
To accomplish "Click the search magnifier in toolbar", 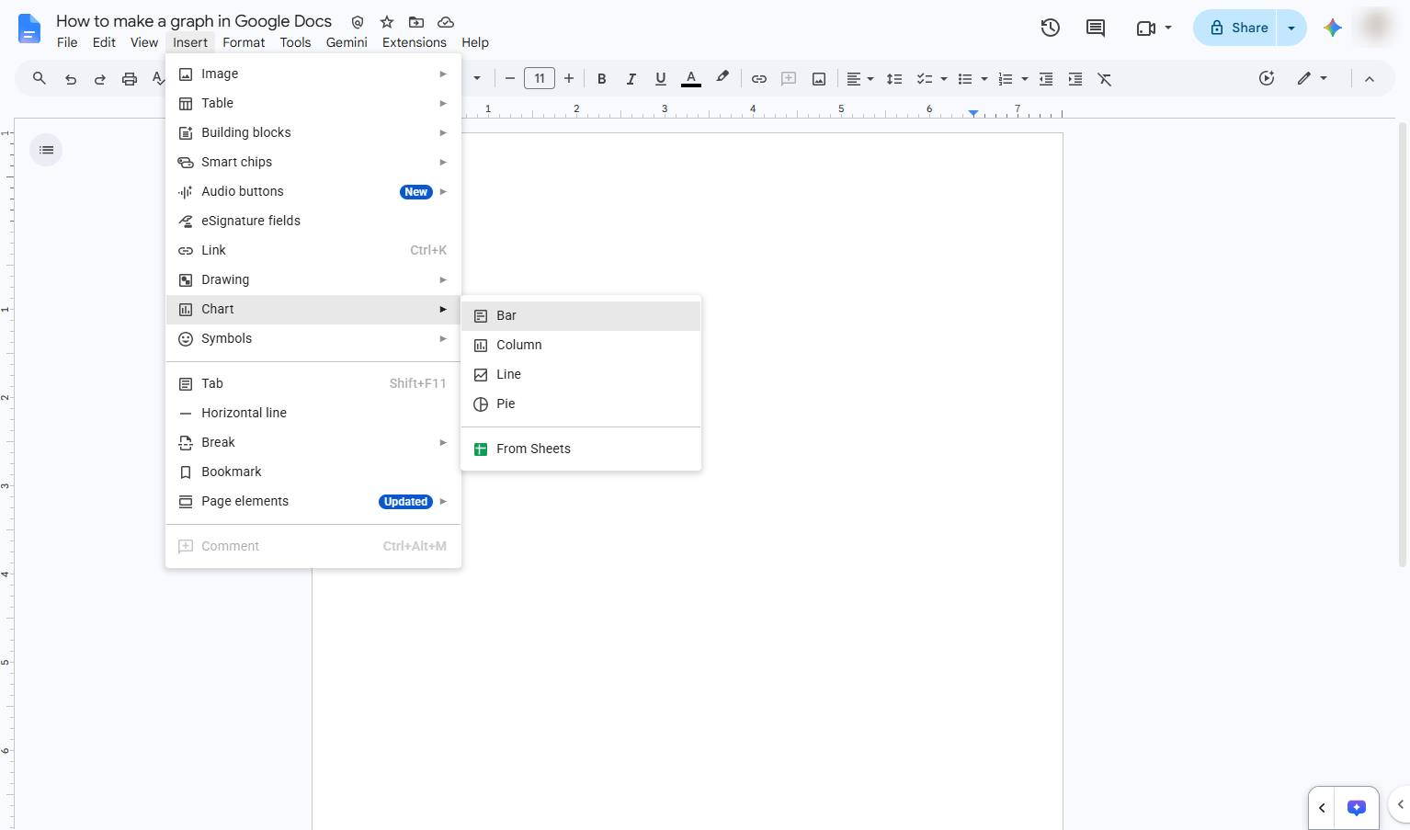I will (40, 79).
